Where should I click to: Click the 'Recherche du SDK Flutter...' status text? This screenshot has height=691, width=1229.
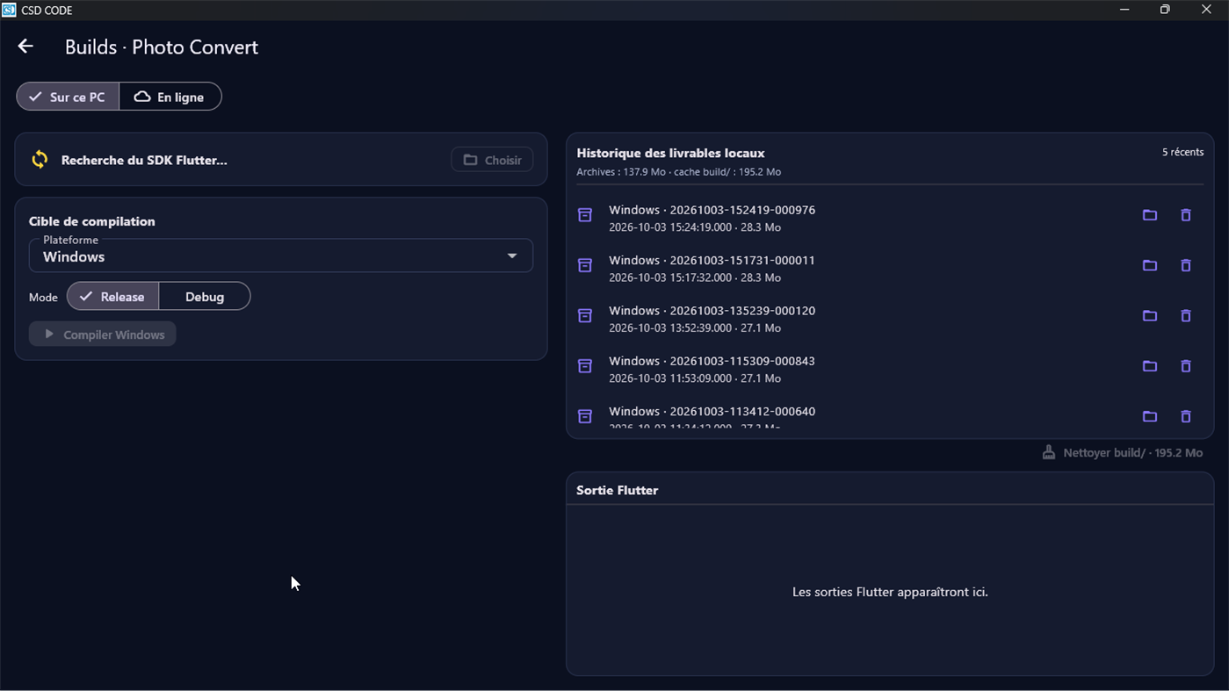point(144,160)
